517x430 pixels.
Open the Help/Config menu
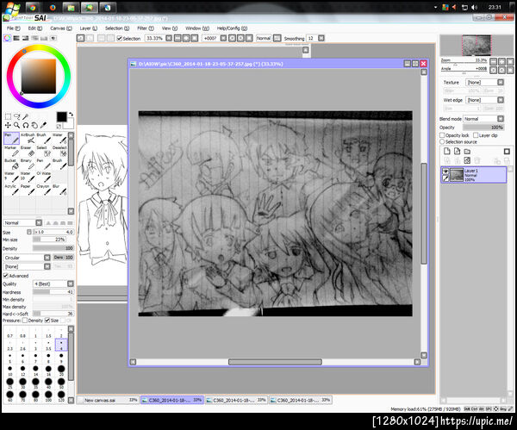pyautogui.click(x=232, y=28)
